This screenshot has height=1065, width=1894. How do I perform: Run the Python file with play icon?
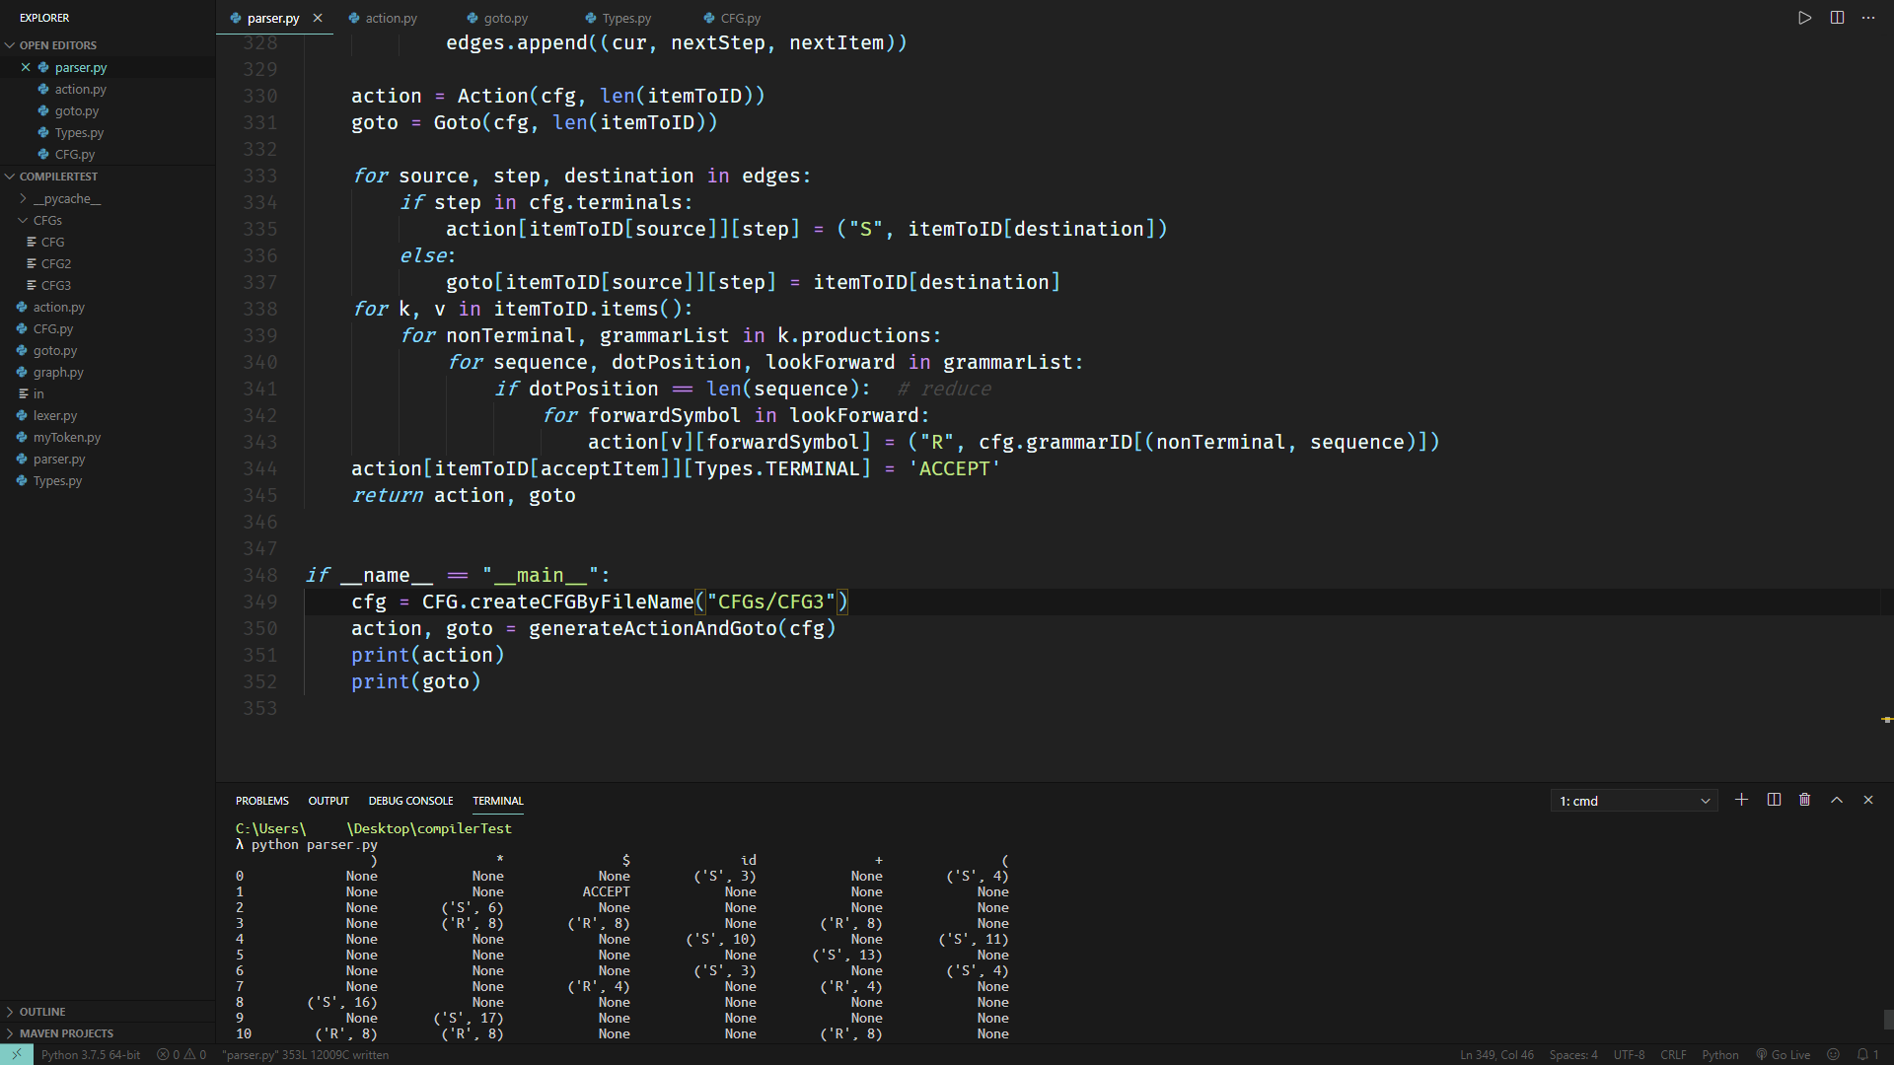pyautogui.click(x=1804, y=18)
